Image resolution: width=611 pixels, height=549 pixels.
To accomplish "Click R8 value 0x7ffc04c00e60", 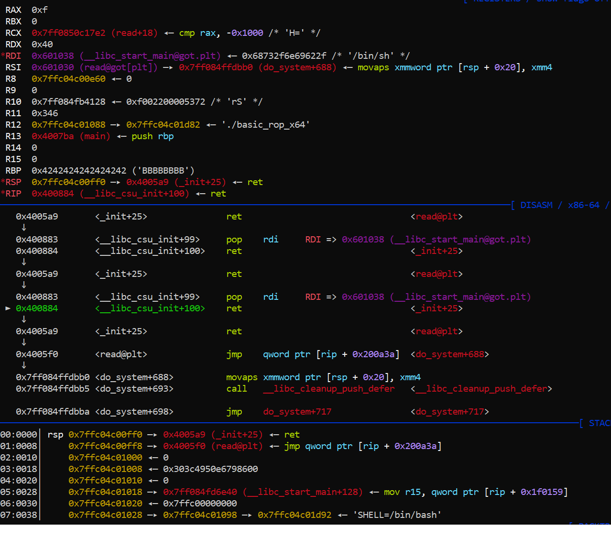I will (x=68, y=79).
